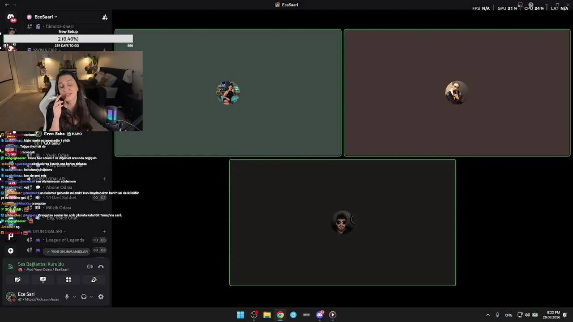Open the activities launcher icon
The image size is (573, 322).
tap(68, 280)
